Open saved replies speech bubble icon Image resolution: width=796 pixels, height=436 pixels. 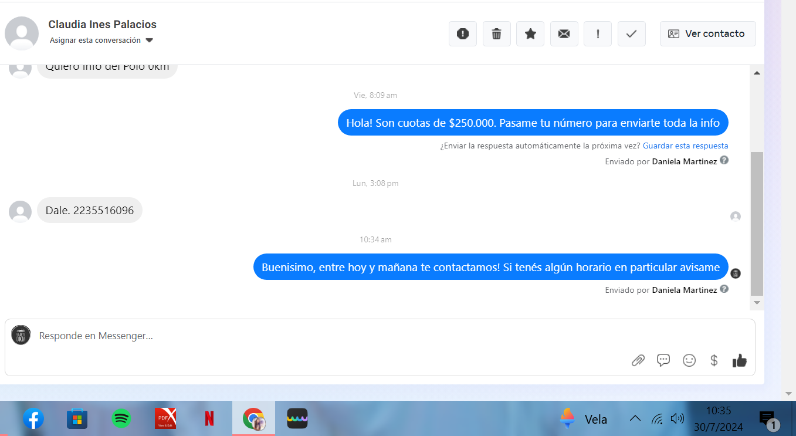click(663, 360)
